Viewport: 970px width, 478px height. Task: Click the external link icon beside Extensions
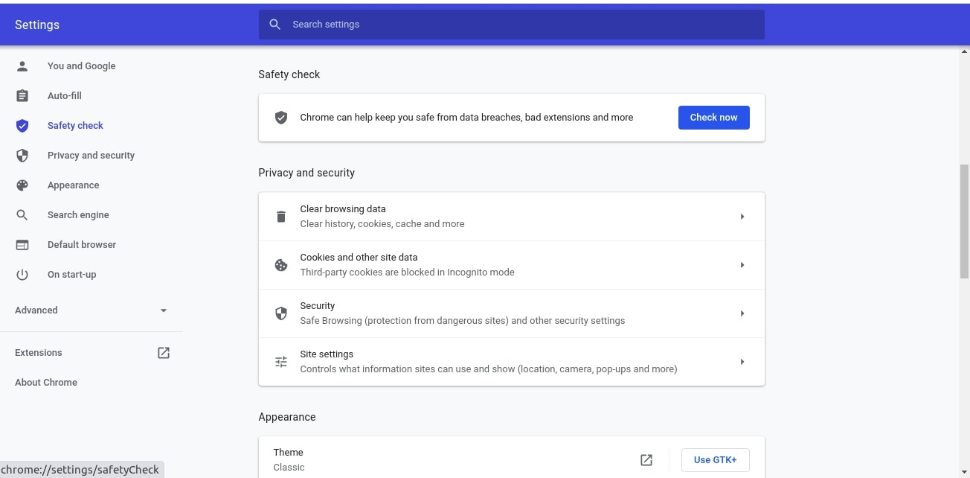pos(164,353)
